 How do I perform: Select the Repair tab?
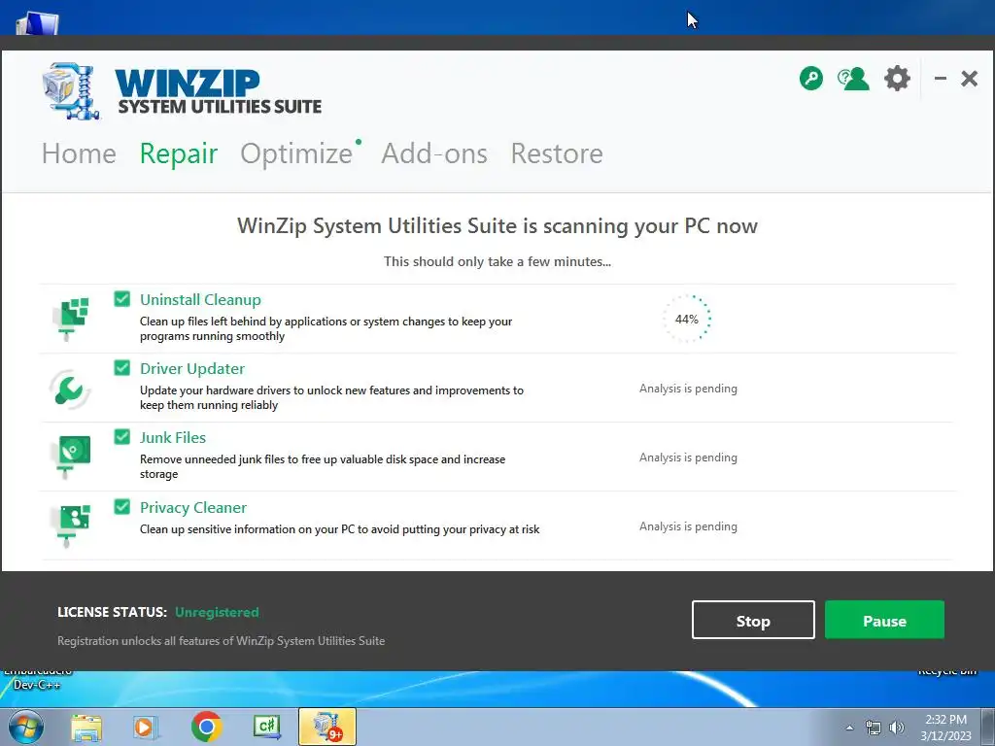tap(179, 153)
